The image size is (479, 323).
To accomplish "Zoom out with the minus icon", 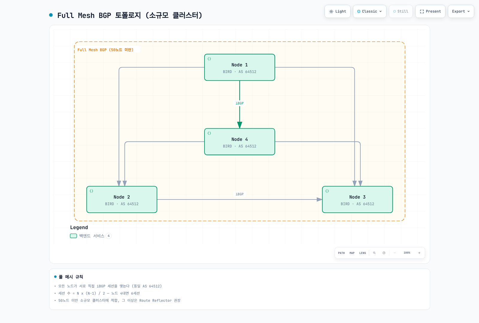I will tap(395, 253).
